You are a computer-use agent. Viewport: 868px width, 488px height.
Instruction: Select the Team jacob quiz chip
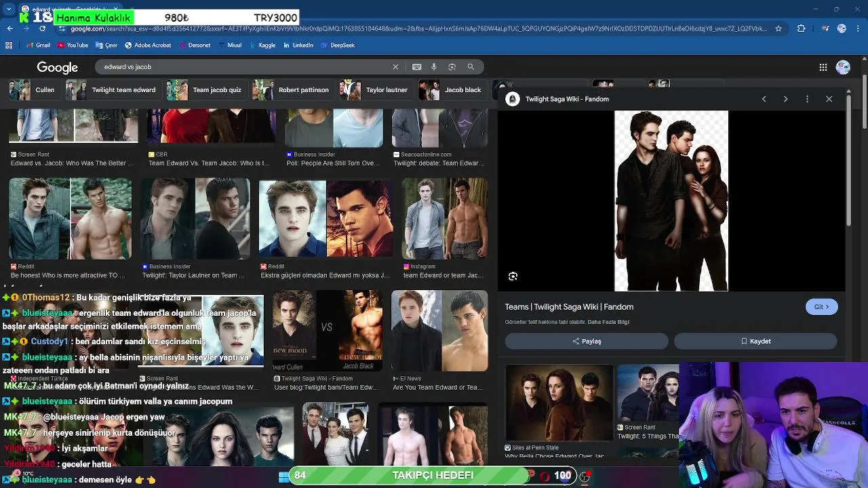[x=205, y=89]
